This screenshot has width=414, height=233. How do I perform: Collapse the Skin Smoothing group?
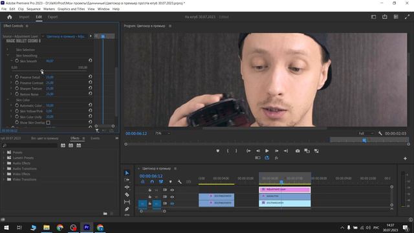coord(7,55)
